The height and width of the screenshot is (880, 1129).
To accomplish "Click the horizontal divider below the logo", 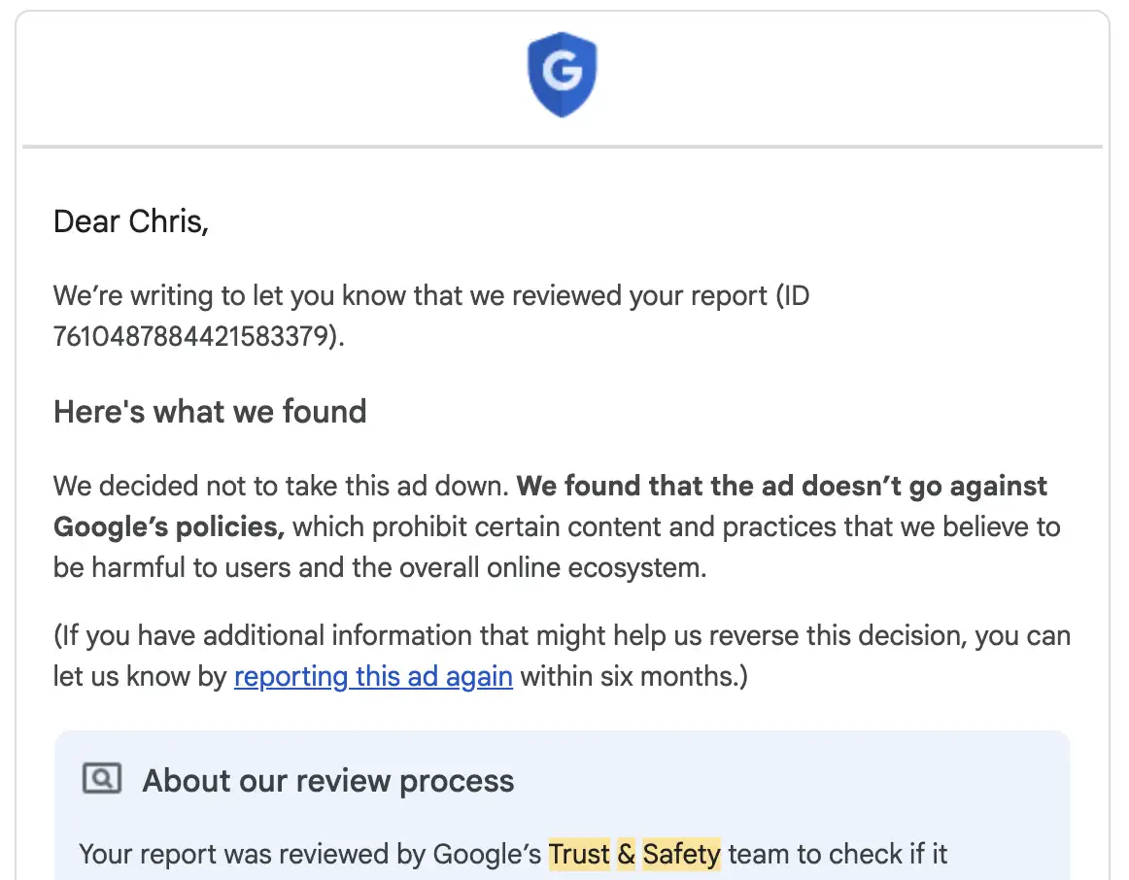I will click(563, 147).
